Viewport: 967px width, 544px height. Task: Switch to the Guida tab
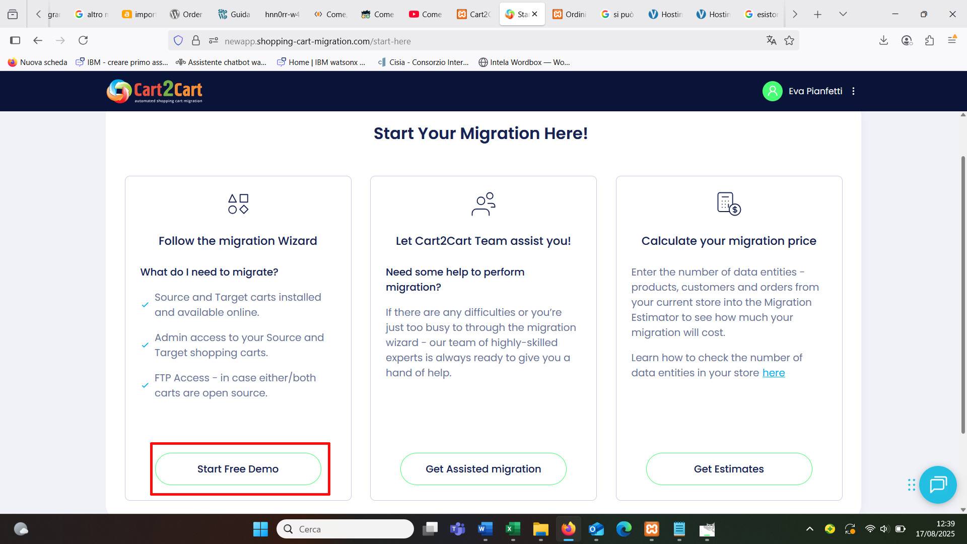234,14
